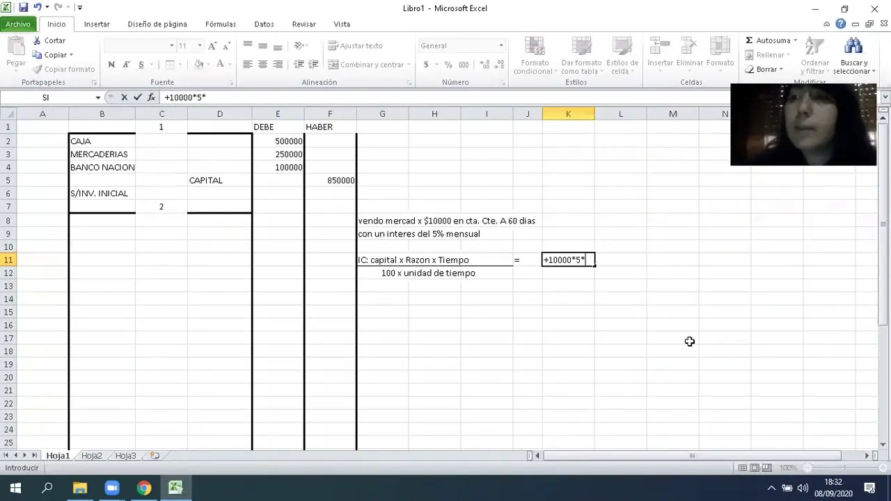Open the Name Box dropdown arrow
The height and width of the screenshot is (501, 891).
point(97,97)
